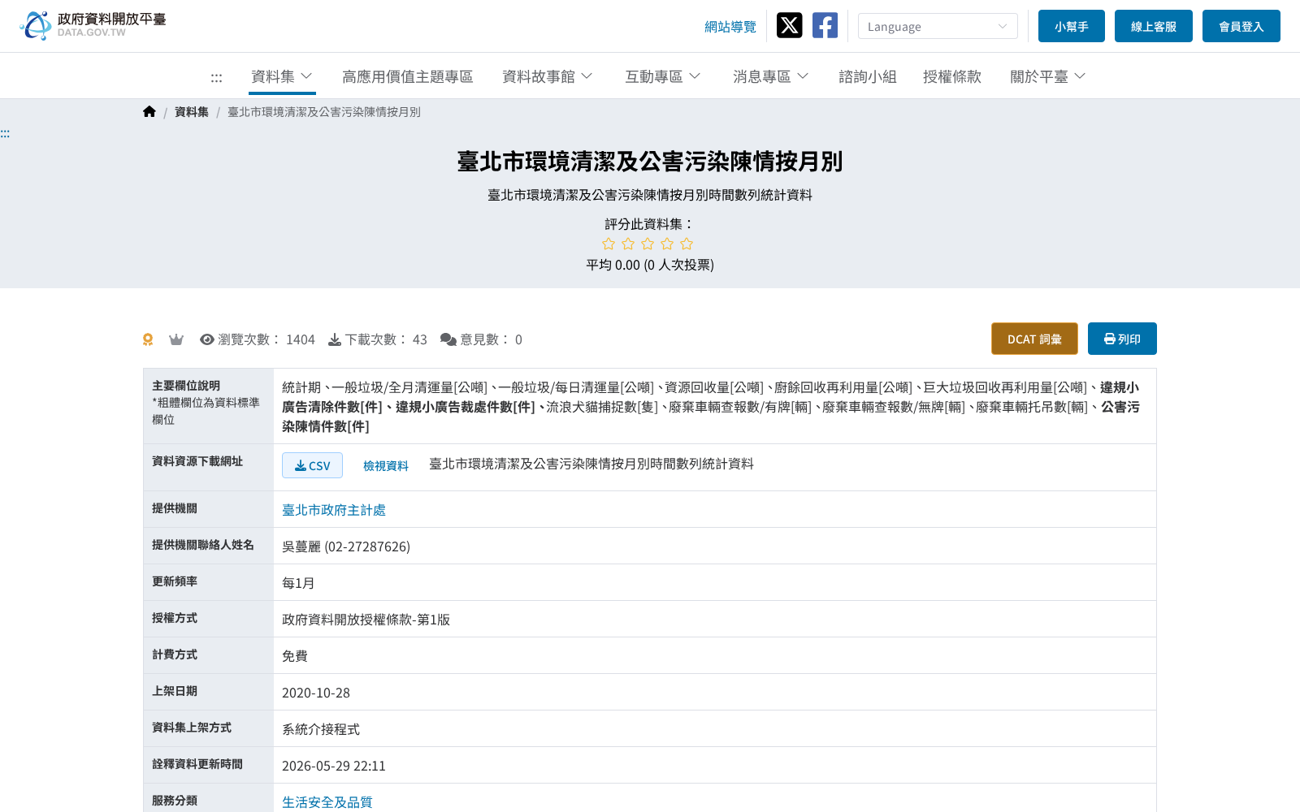This screenshot has width=1300, height=812.
Task: Click the 檢視資料 link
Action: pos(386,465)
